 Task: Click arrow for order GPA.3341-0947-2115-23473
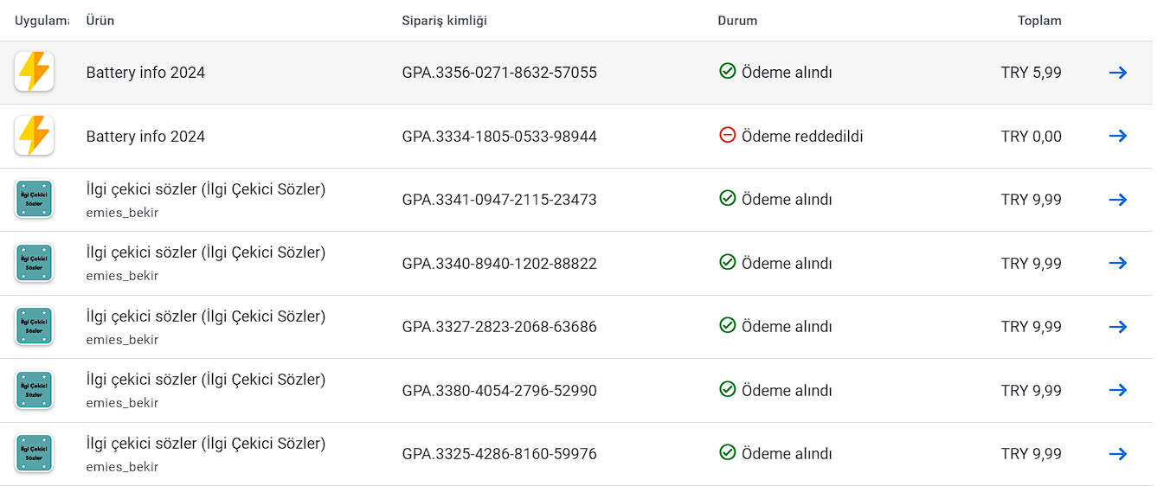[x=1117, y=200]
